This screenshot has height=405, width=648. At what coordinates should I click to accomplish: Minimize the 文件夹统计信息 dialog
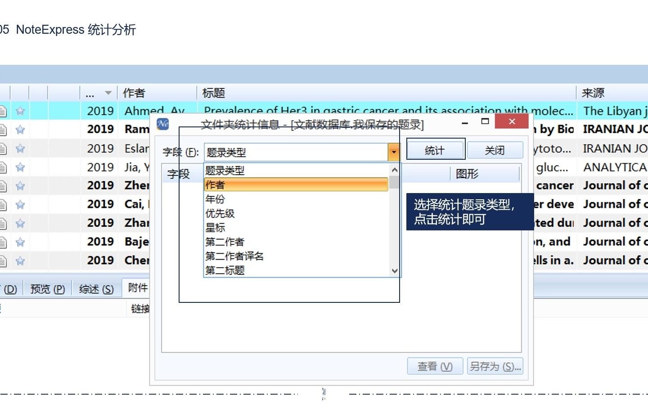465,122
